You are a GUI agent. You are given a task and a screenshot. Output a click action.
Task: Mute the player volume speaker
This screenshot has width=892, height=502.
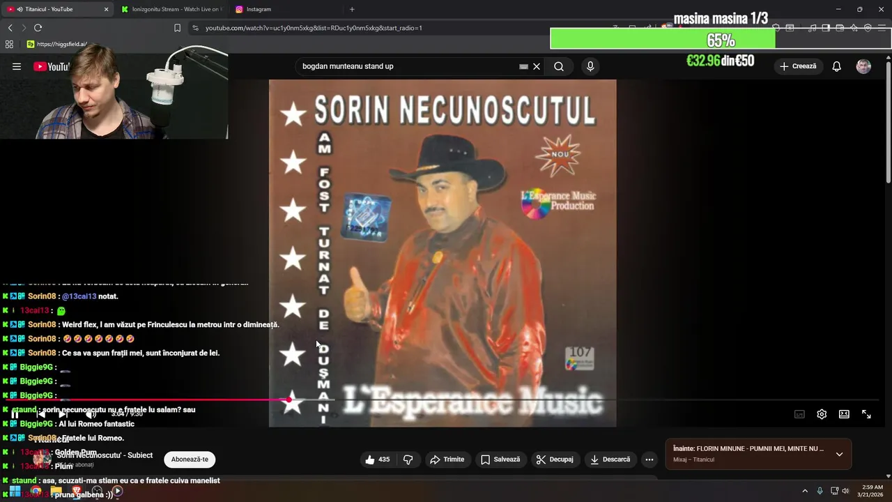(91, 414)
